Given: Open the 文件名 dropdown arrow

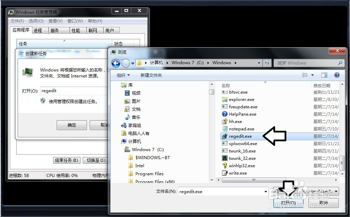Looking at the screenshot, I should pos(266,191).
